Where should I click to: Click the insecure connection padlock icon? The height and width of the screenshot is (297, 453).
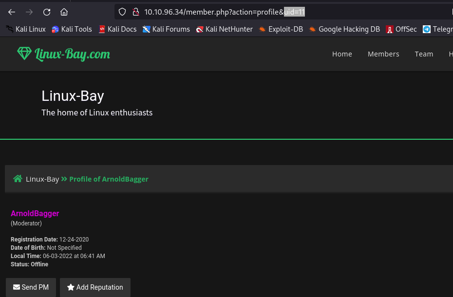(136, 12)
